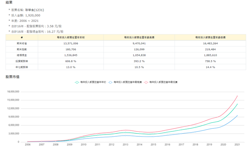Click the 2015 x-axis label
Viewport: 247px width, 150px height.
[153, 145]
